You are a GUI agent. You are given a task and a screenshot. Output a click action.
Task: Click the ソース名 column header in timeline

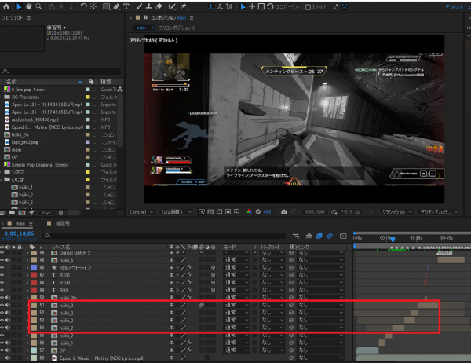coord(61,247)
